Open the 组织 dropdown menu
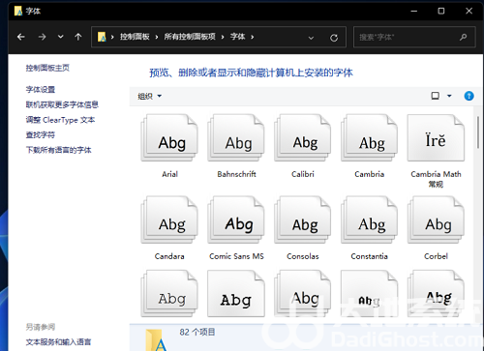The width and height of the screenshot is (484, 351). coord(149,96)
